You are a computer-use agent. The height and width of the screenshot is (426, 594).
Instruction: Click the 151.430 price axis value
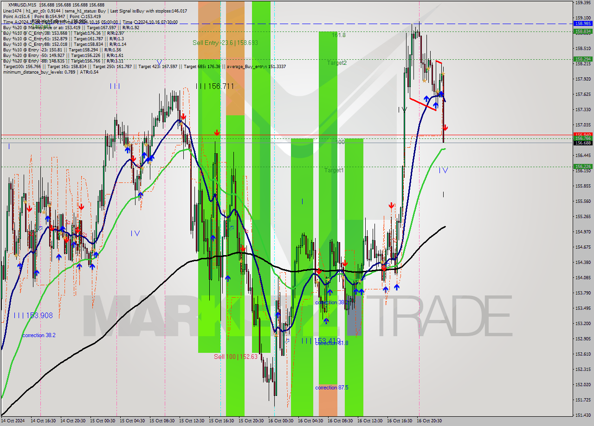(583, 415)
